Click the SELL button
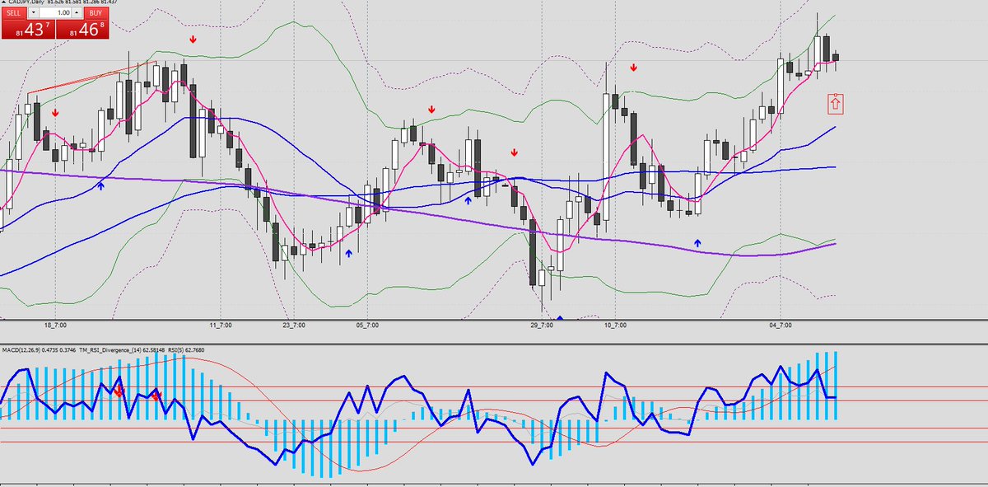The image size is (988, 487). [x=14, y=13]
